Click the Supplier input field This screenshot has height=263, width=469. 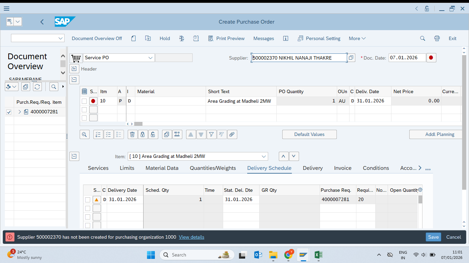(299, 58)
